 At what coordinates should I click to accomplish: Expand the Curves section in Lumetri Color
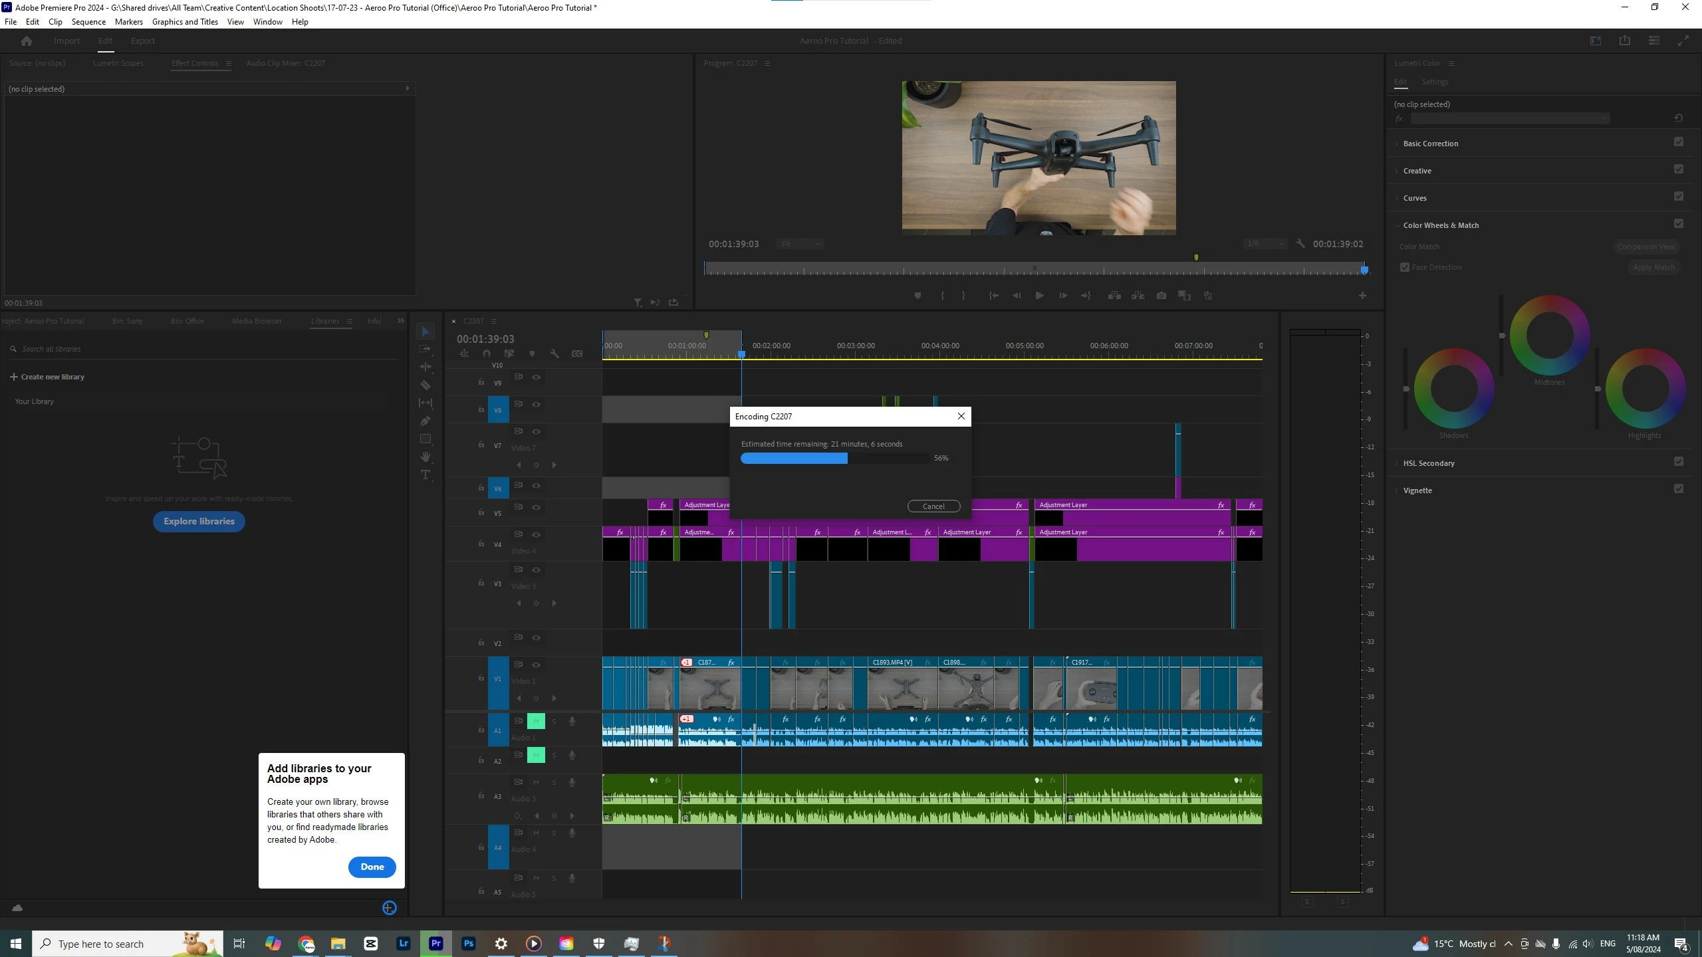(x=1414, y=198)
